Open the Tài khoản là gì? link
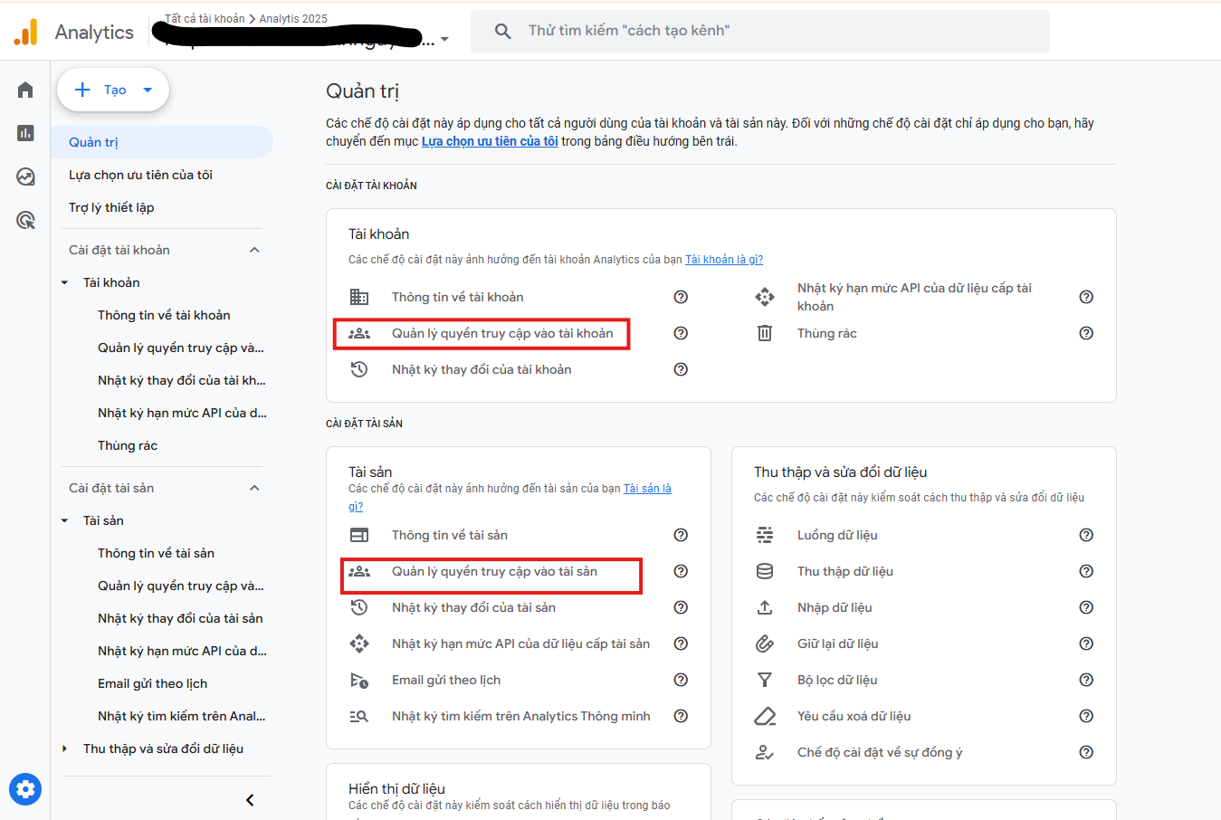 723,259
